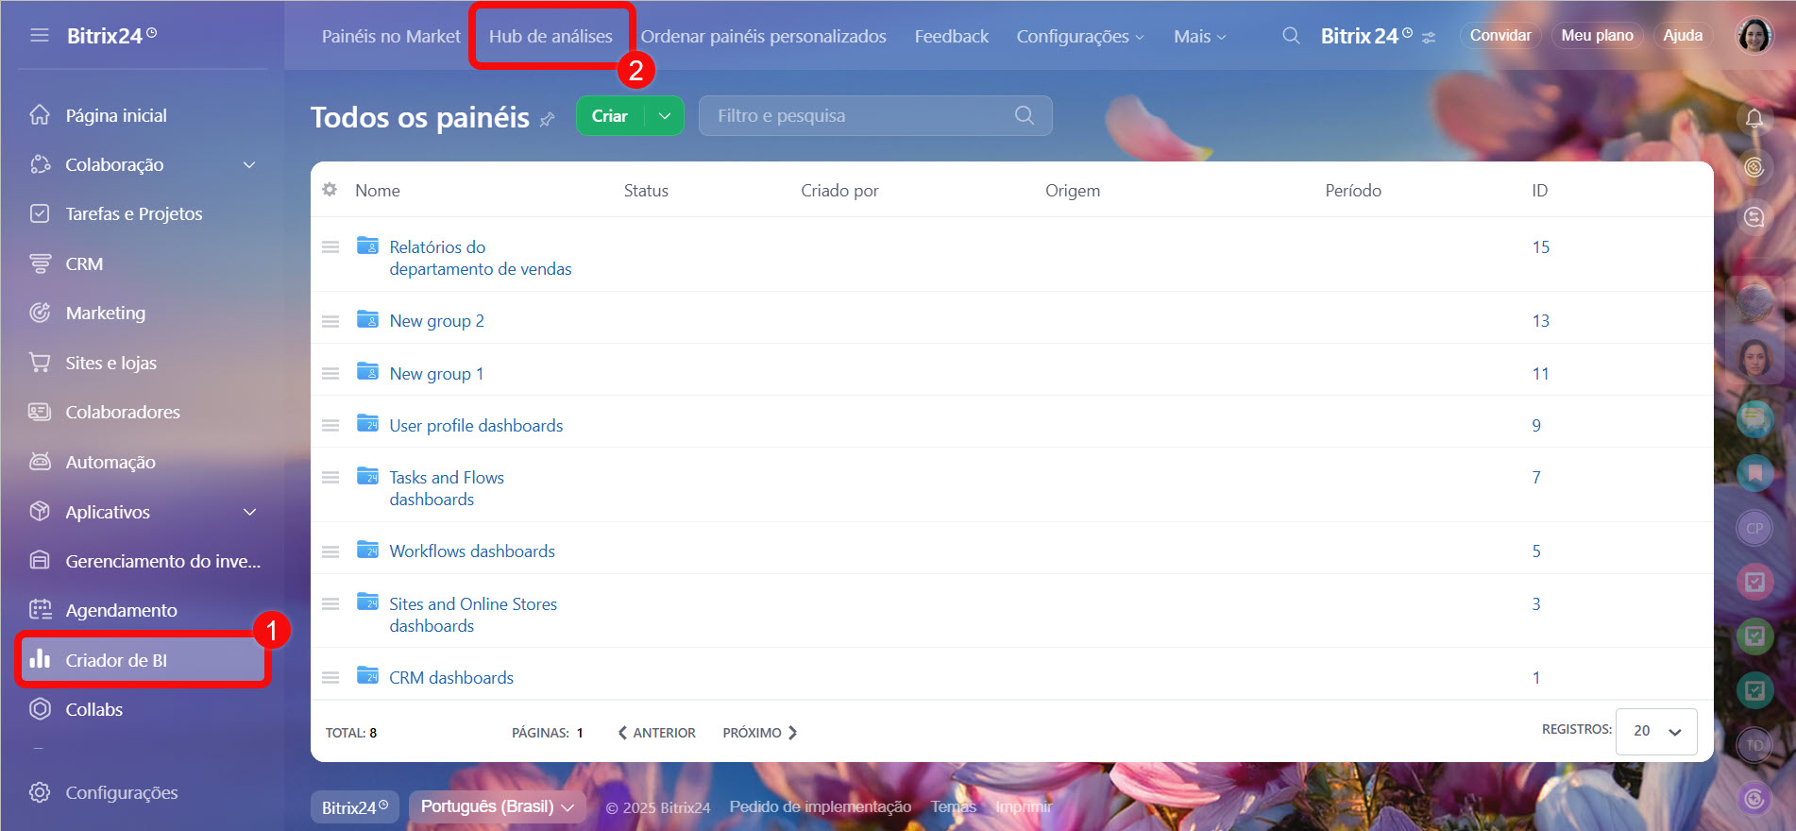Open Ordenar painéis personalizados tab
This screenshot has height=831, width=1796.
click(x=763, y=36)
